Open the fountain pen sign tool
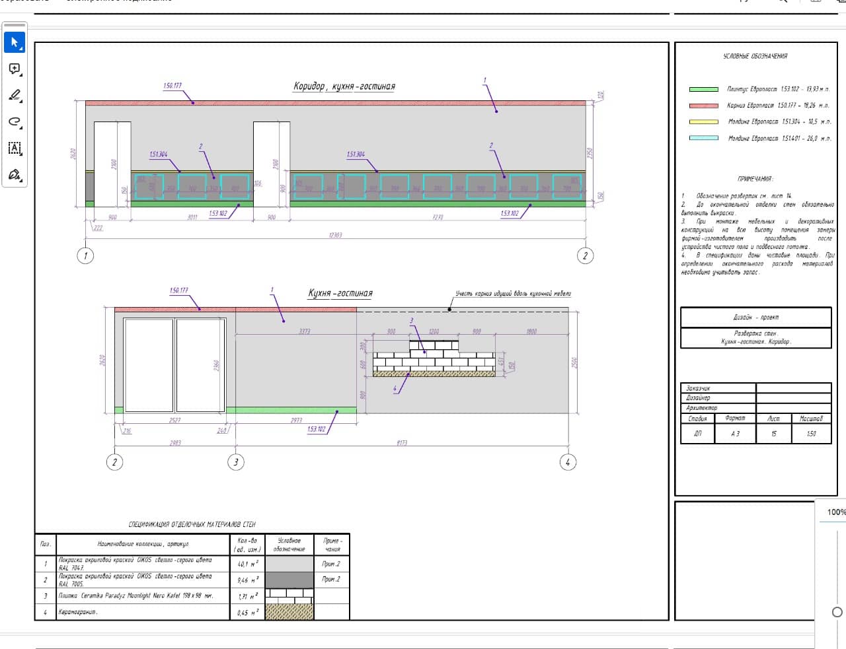The image size is (846, 649). 15,174
